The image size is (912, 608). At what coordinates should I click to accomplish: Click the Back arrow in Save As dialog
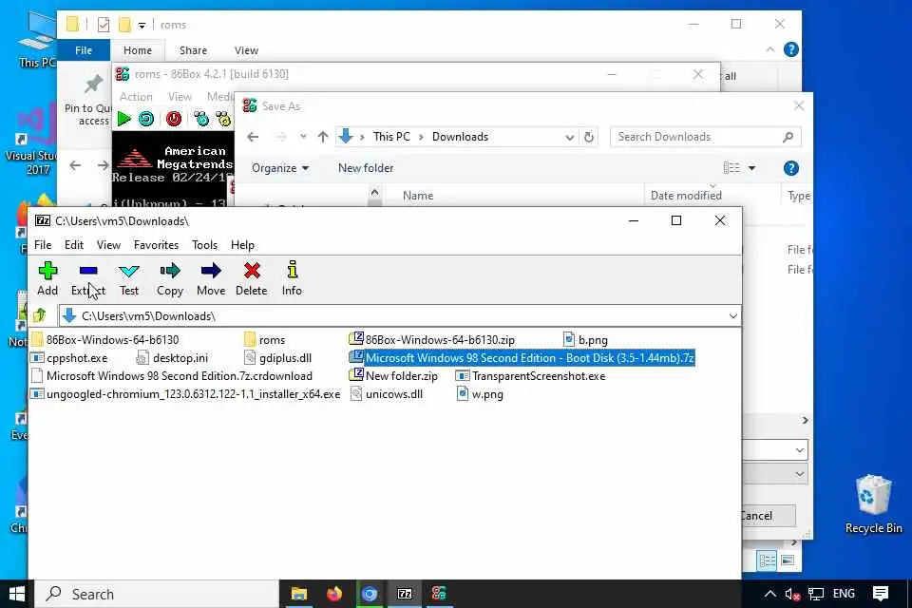pyautogui.click(x=253, y=137)
